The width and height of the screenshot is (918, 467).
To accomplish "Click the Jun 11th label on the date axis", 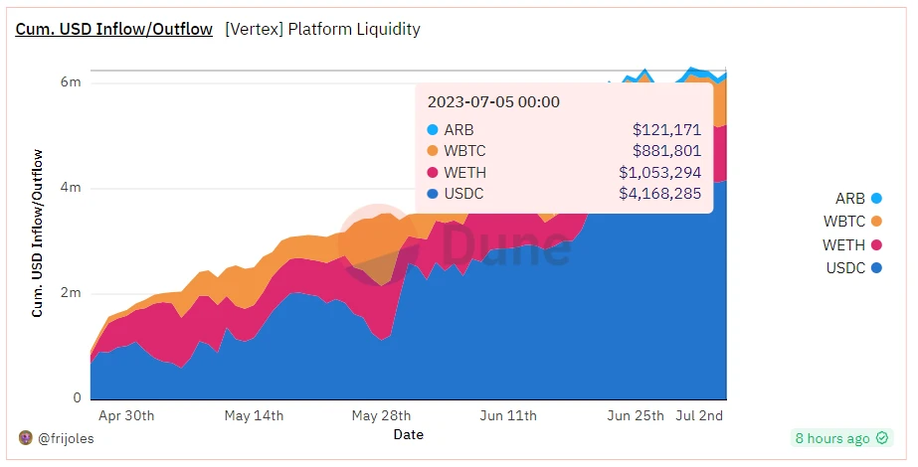I will point(508,415).
